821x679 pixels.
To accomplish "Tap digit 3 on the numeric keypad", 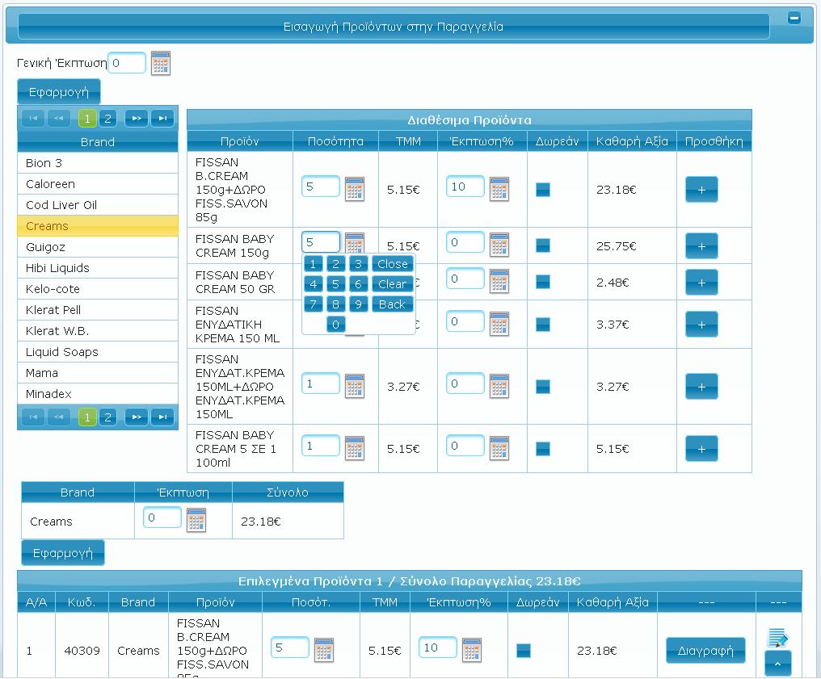I will (x=358, y=264).
